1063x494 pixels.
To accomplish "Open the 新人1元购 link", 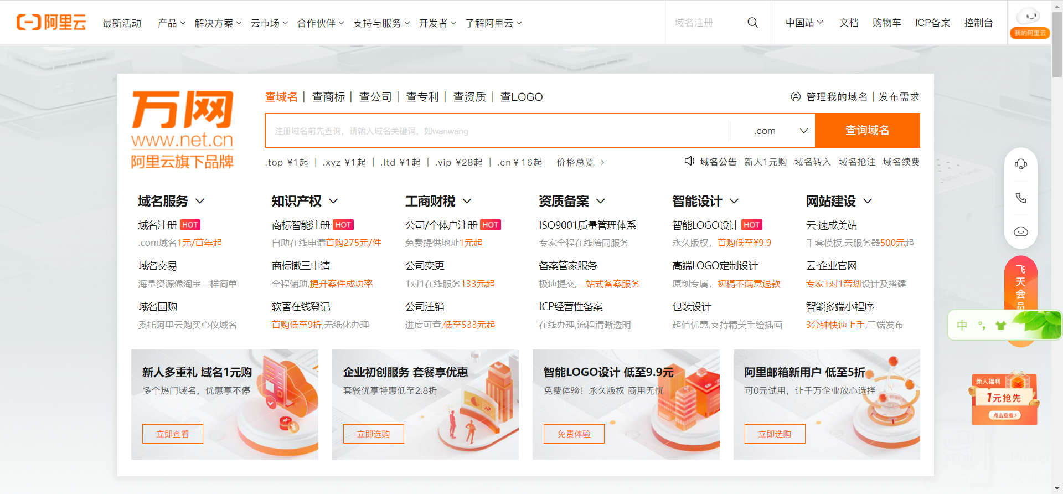I will point(765,162).
